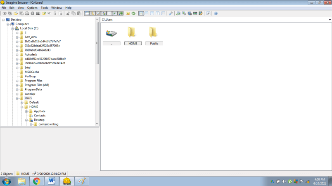Click the screen capture monitor icon
Image resolution: width=332 pixels, height=186 pixels.
[190, 14]
